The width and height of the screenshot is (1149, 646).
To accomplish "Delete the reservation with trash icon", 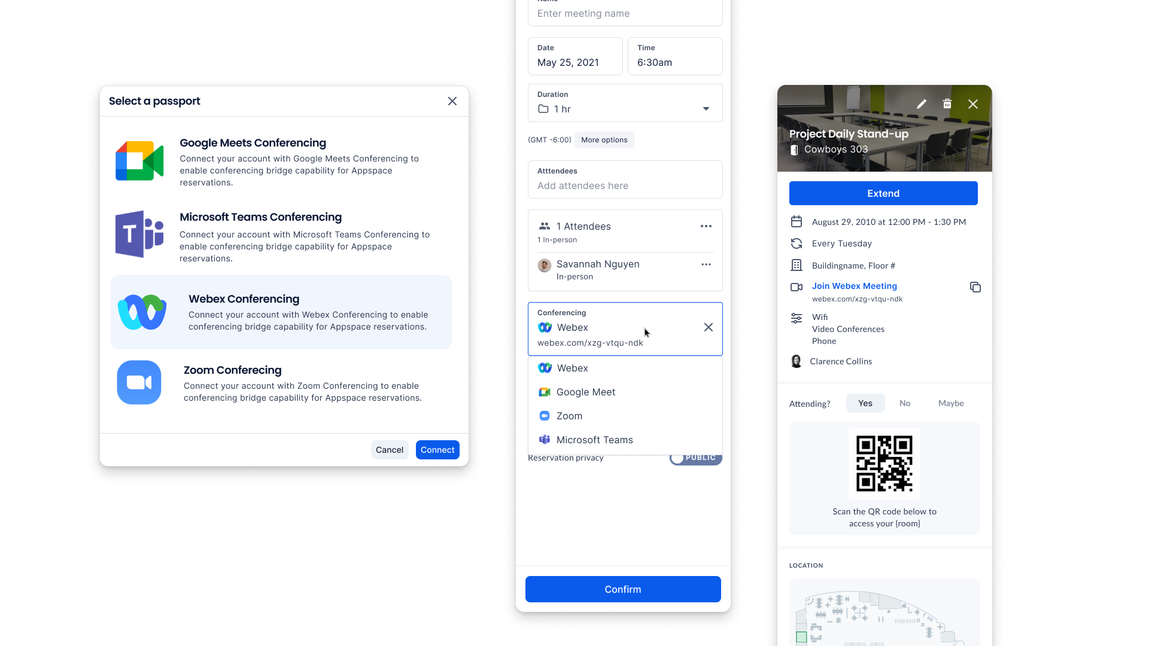I will tap(947, 104).
